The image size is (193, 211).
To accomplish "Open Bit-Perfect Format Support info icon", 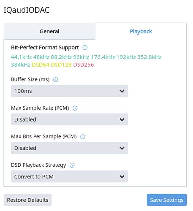I will (x=85, y=48).
